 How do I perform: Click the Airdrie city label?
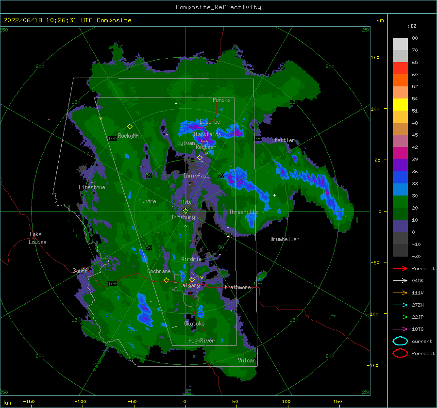(x=191, y=259)
